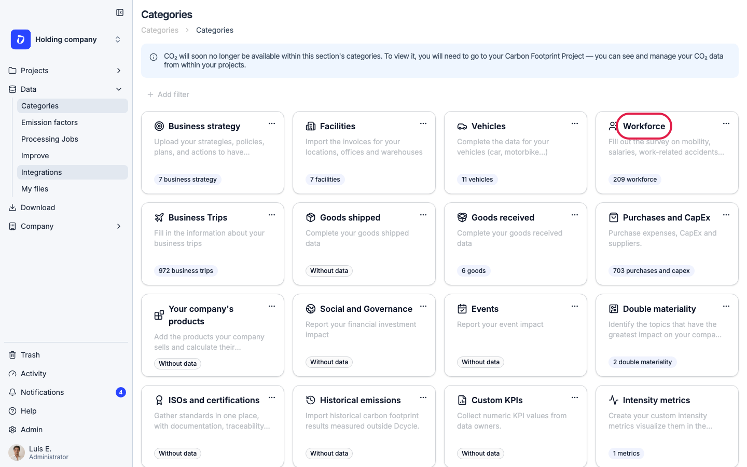Viewport: 747px width, 467px height.
Task: Open Help question mark icon
Action: 12,411
